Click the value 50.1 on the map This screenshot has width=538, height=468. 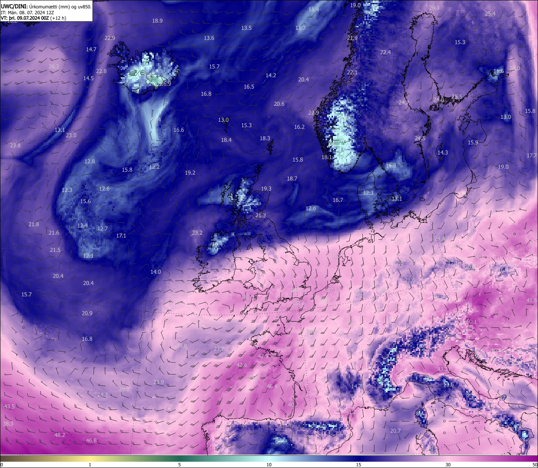coord(472,322)
